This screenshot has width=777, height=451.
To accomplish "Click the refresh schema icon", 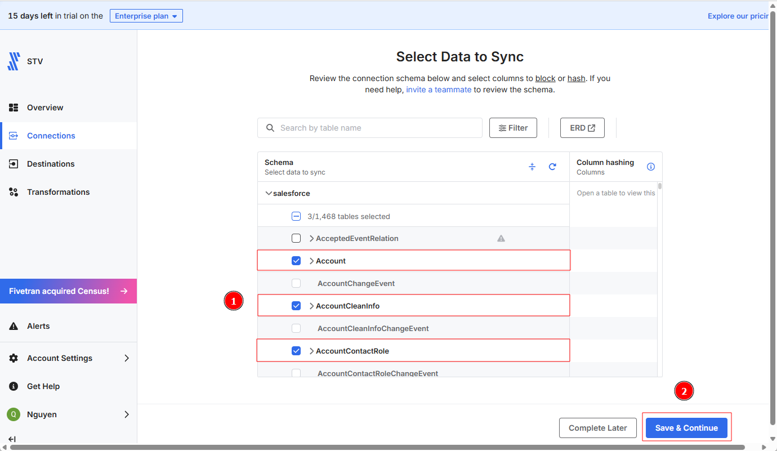I will (x=552, y=167).
